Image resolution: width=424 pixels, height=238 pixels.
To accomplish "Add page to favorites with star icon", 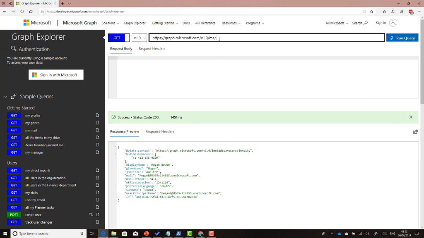I will (371, 11).
